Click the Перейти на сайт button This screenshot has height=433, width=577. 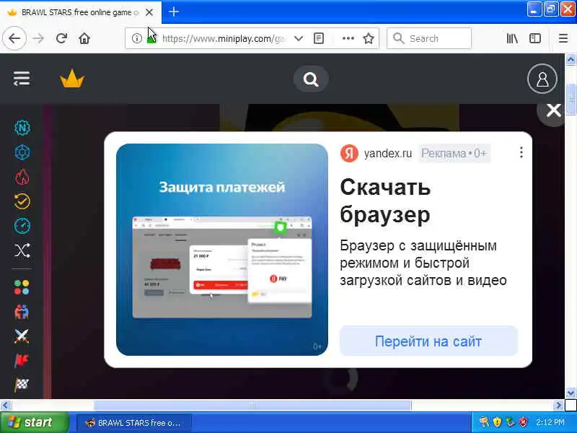click(428, 341)
